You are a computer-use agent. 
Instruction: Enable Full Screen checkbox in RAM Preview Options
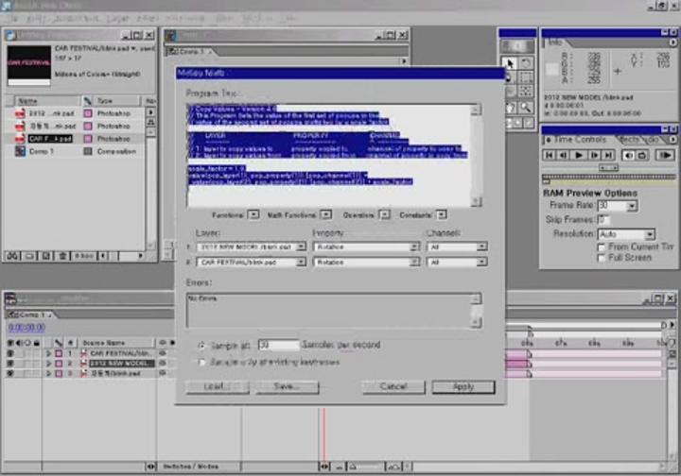coord(602,258)
